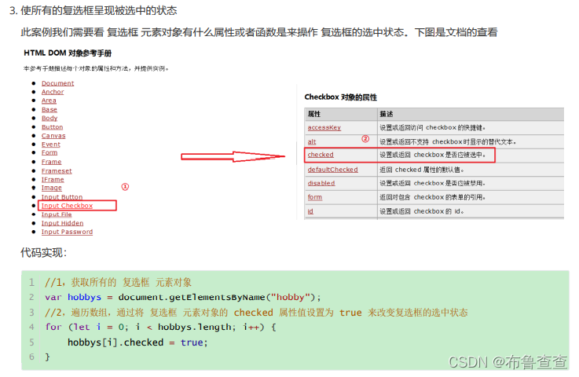
Task: Click description '设置或返回访问 checkbox 的快捷键'
Action: click(432, 127)
